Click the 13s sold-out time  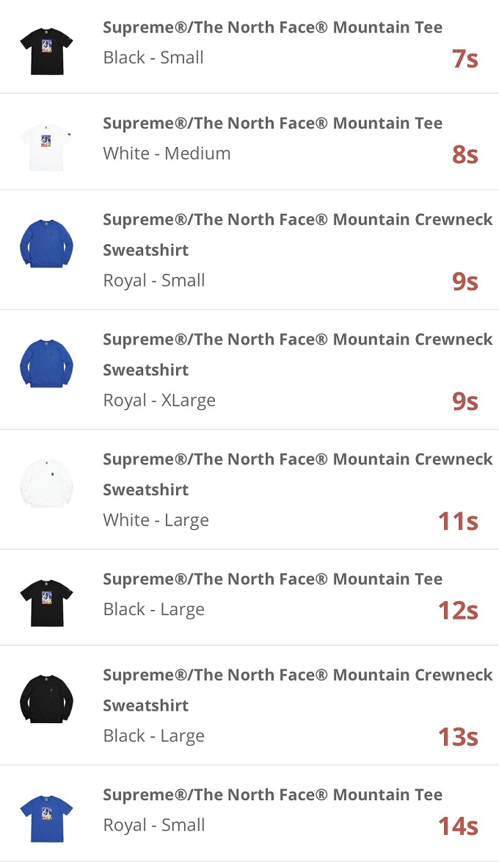[x=458, y=736]
